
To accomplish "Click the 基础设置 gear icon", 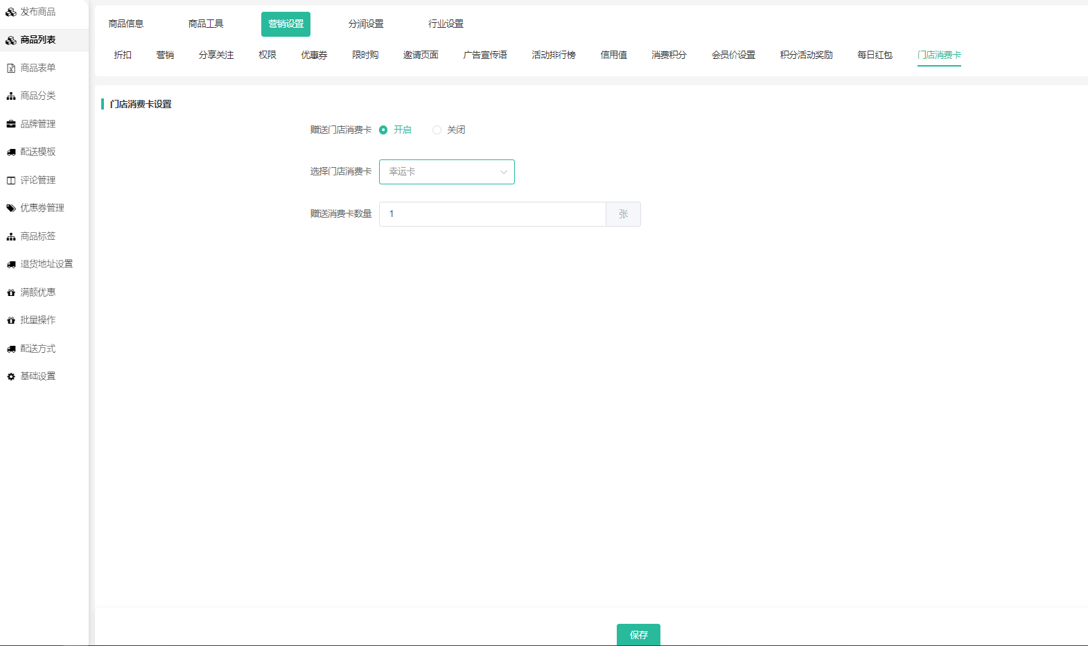I will pyautogui.click(x=11, y=376).
